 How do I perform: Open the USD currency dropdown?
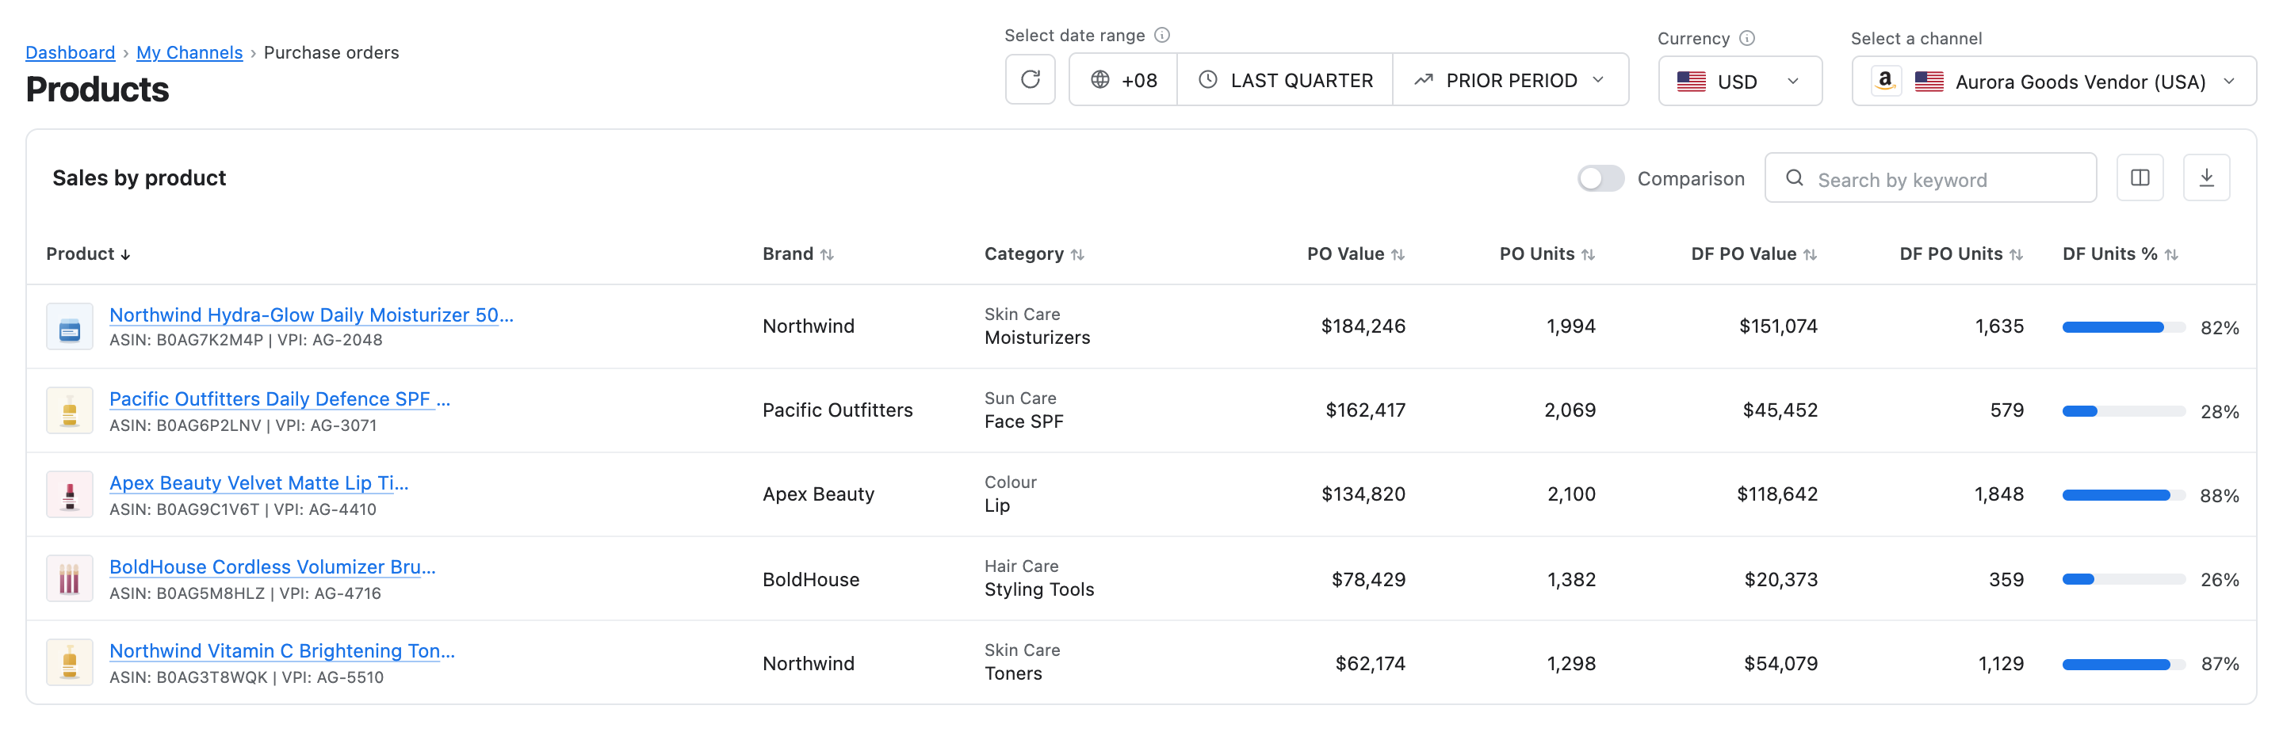tap(1740, 82)
